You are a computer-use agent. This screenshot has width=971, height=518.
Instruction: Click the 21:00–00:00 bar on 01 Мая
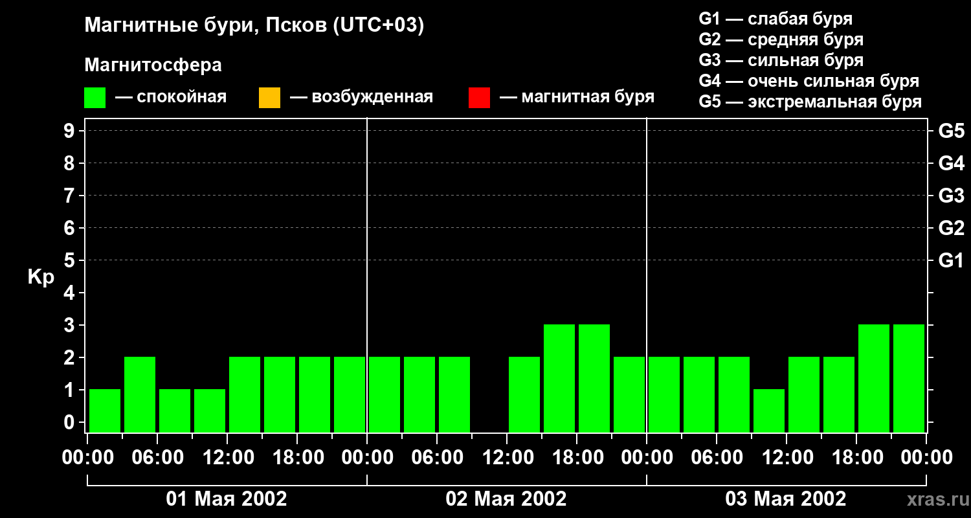pos(350,394)
